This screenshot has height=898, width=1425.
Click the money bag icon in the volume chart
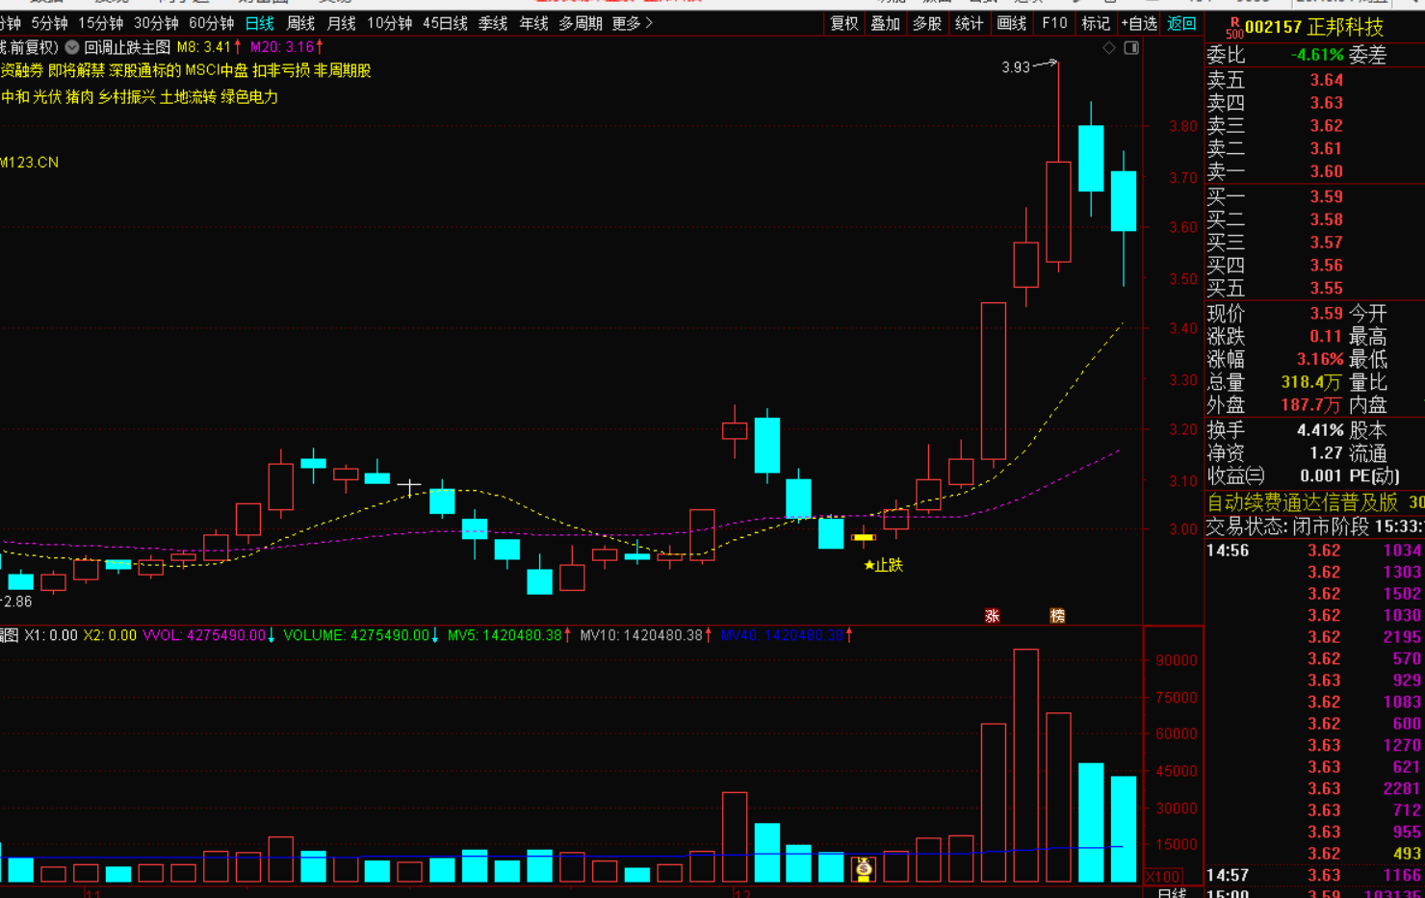(x=864, y=869)
